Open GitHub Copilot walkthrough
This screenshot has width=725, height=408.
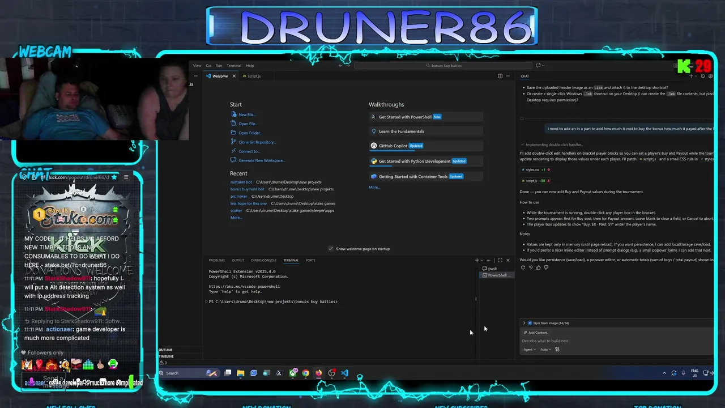click(x=425, y=146)
